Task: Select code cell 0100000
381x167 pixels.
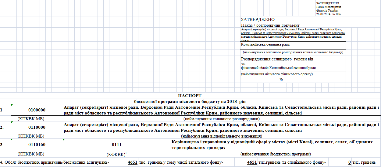Action: click(x=37, y=110)
